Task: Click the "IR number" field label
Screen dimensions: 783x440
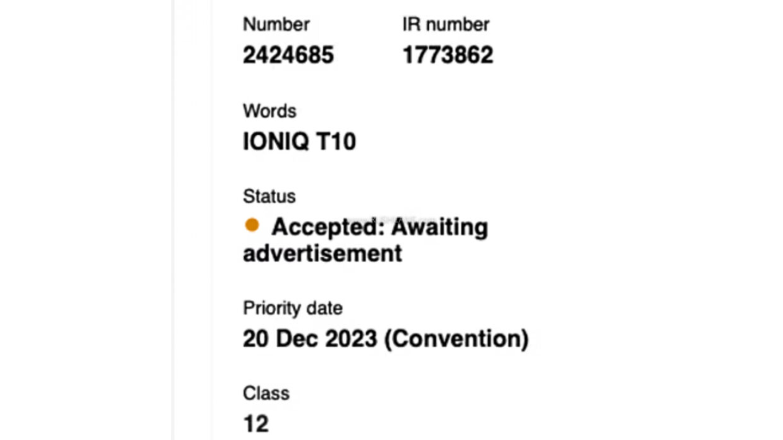Action: coord(446,24)
